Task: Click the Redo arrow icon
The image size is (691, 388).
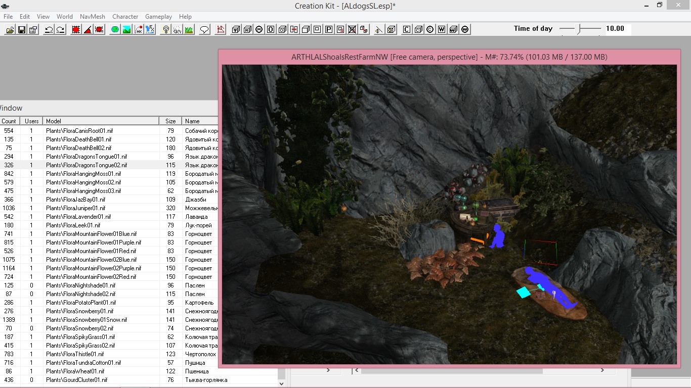Action: (60, 30)
